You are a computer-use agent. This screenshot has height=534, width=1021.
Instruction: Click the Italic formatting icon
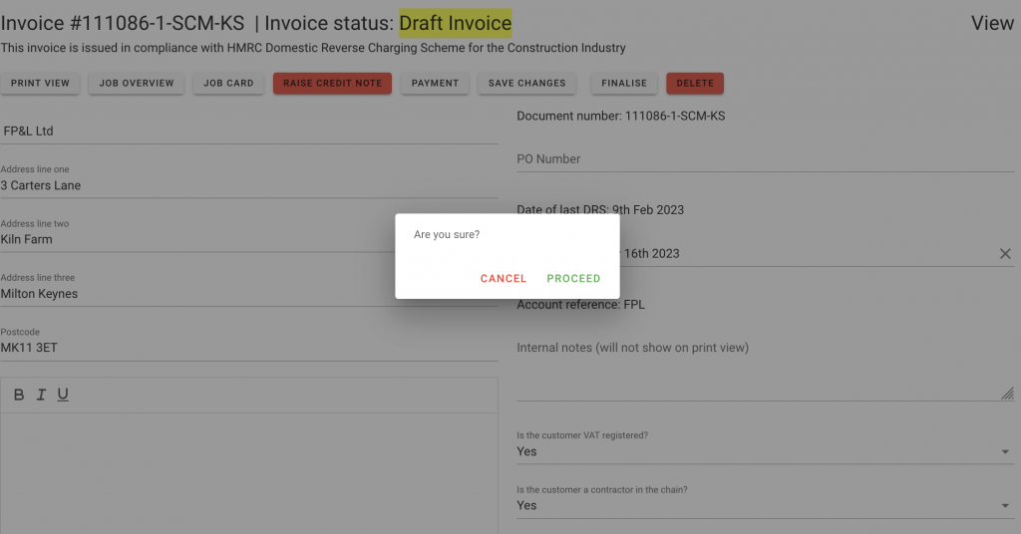click(x=41, y=395)
